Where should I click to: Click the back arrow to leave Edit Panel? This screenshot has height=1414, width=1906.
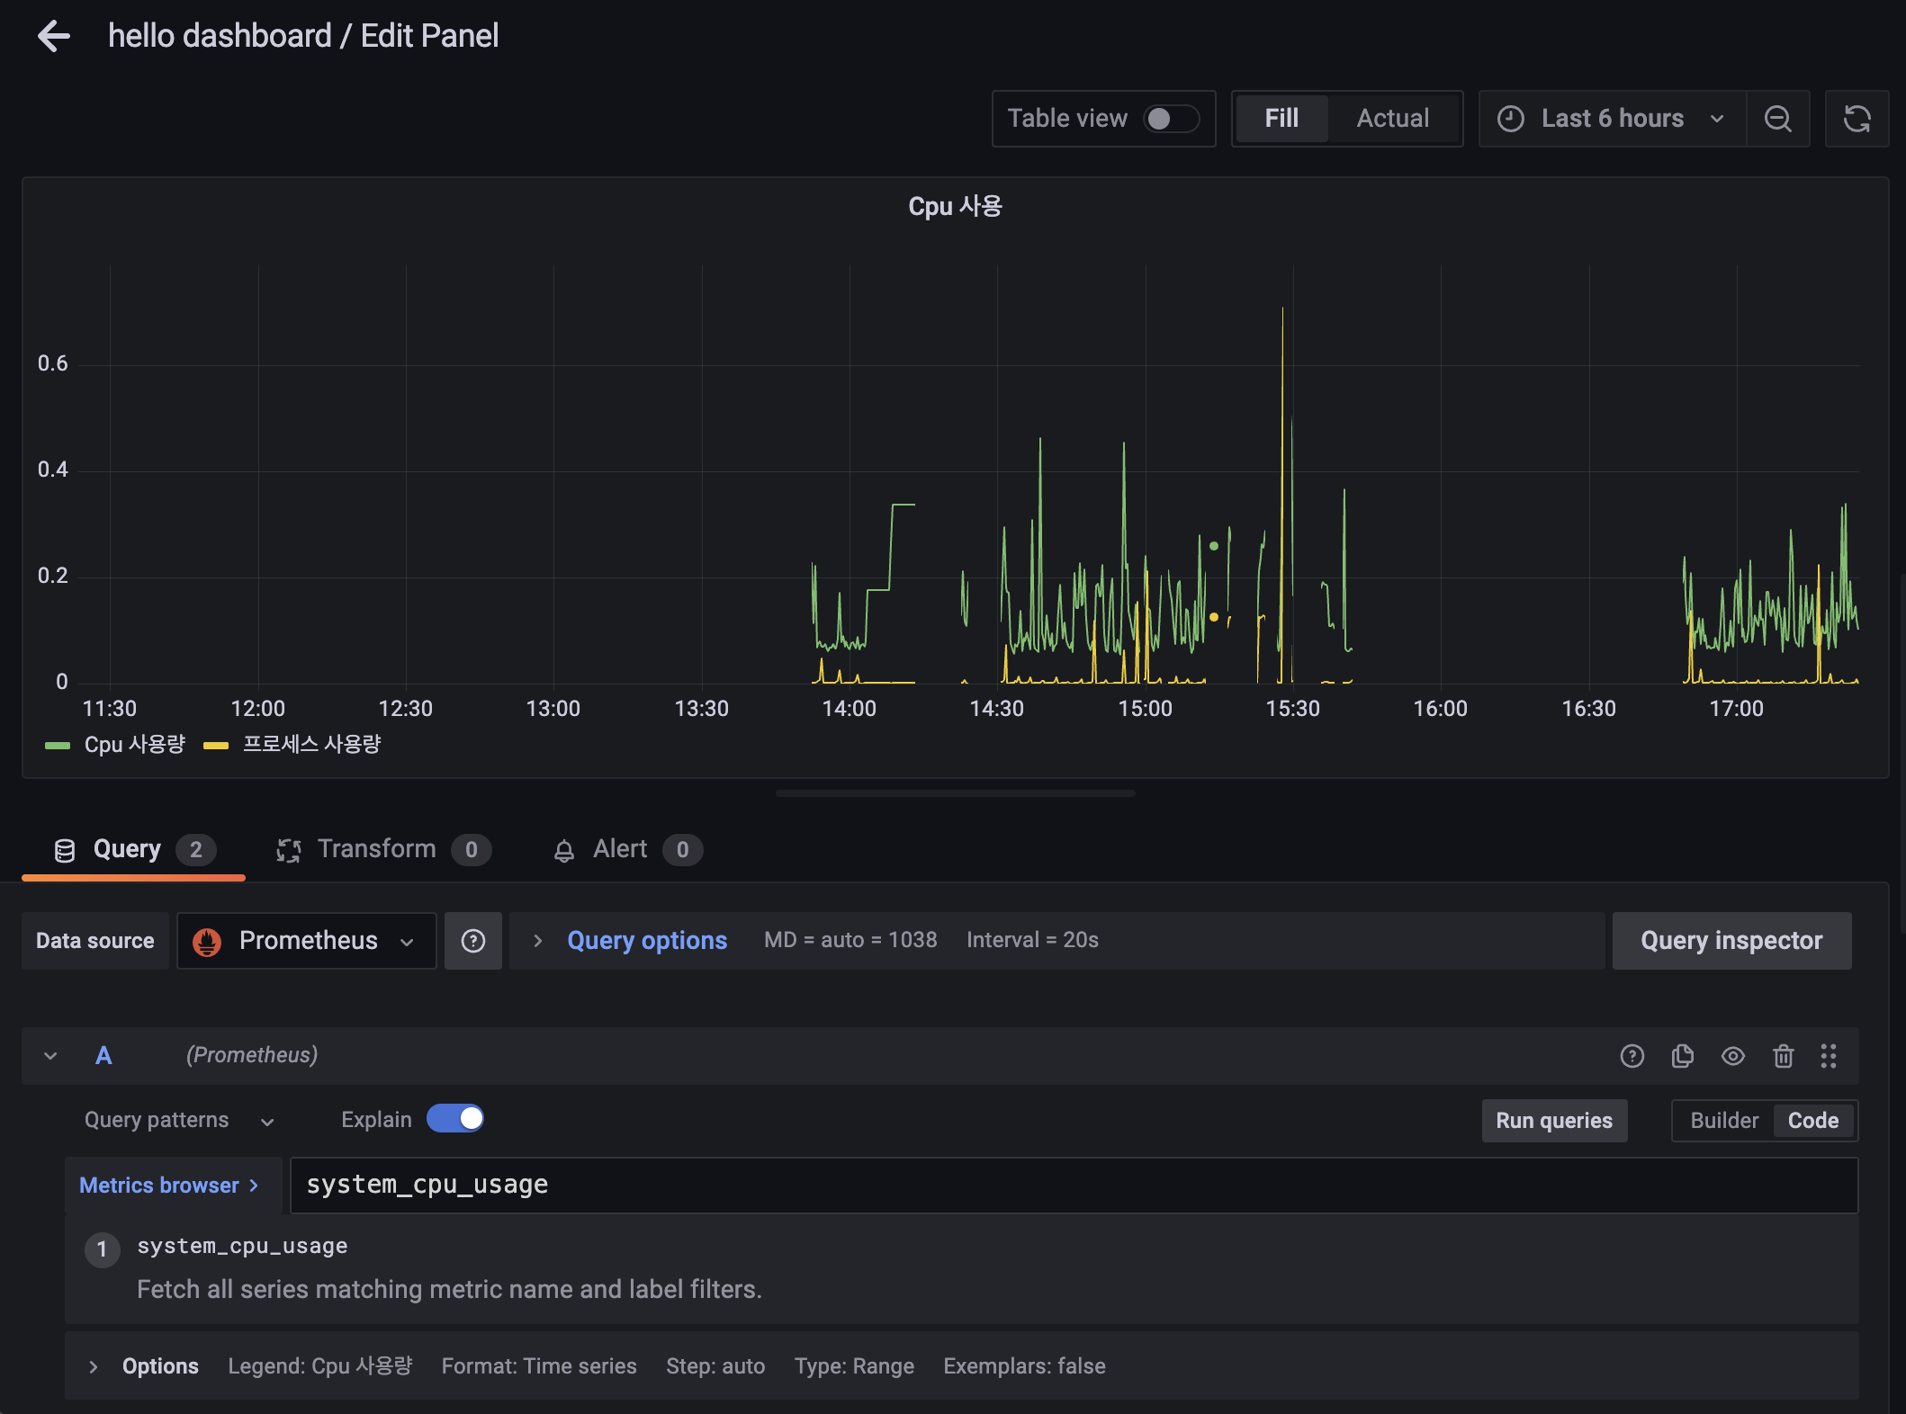(54, 36)
